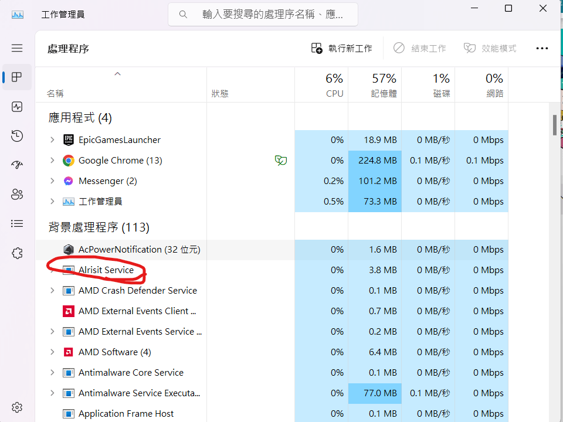
Task: Open the Details list page icon
Action: point(17,223)
